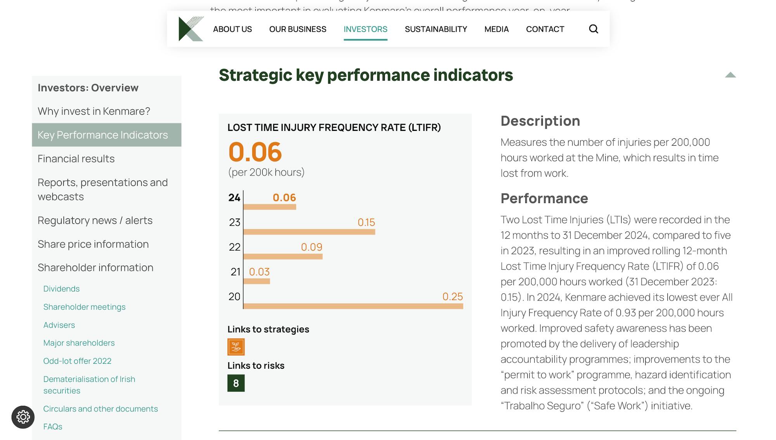Open the site search magnifier icon
The image size is (776, 440).
click(x=593, y=29)
